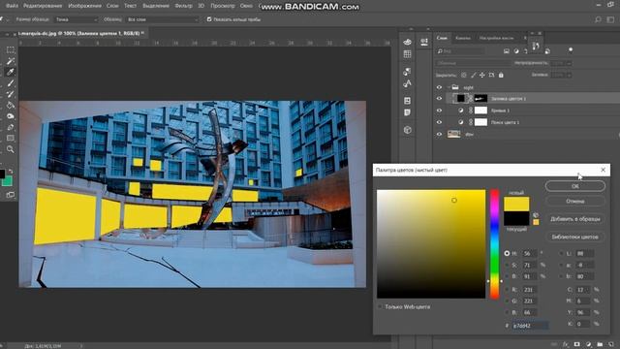Click the vertical hue spectrum slider
Viewport: 620px width, 349px height.
click(x=495, y=244)
